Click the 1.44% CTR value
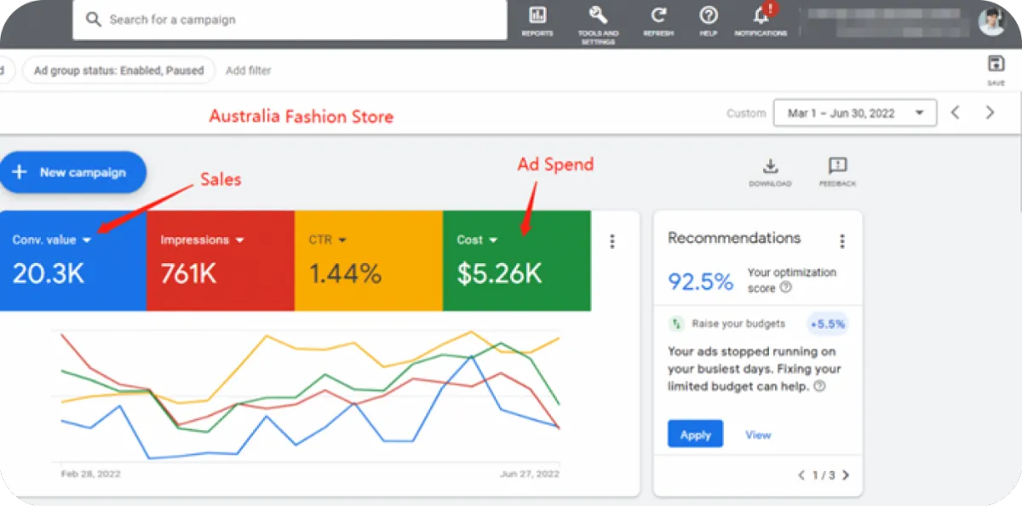Viewport: 1022px width, 506px height. pyautogui.click(x=345, y=273)
